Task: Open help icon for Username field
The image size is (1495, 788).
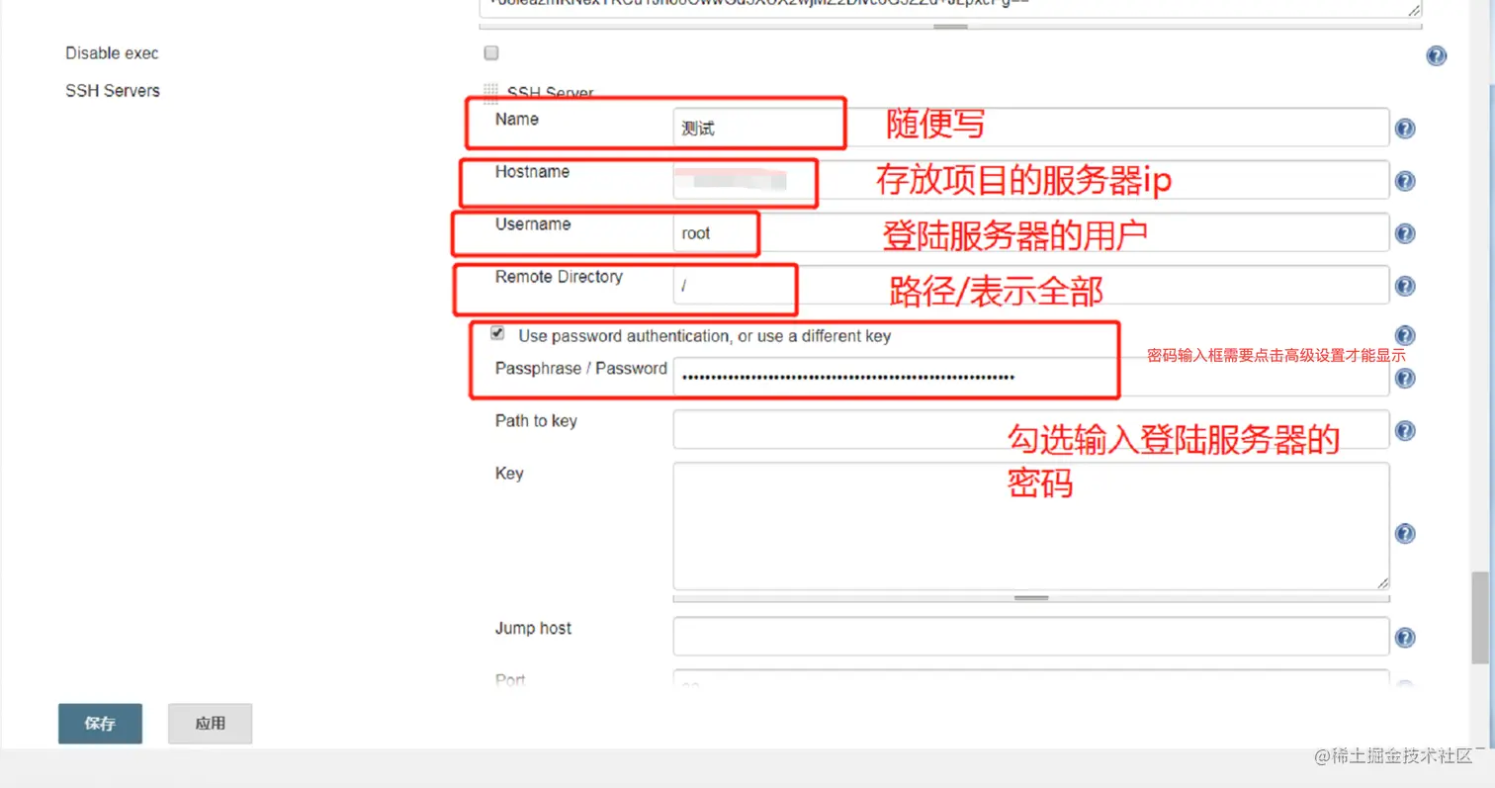Action: click(1404, 233)
